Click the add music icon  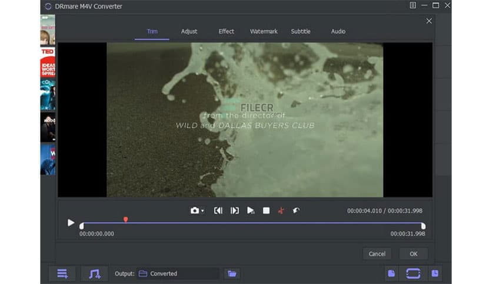[x=94, y=273]
